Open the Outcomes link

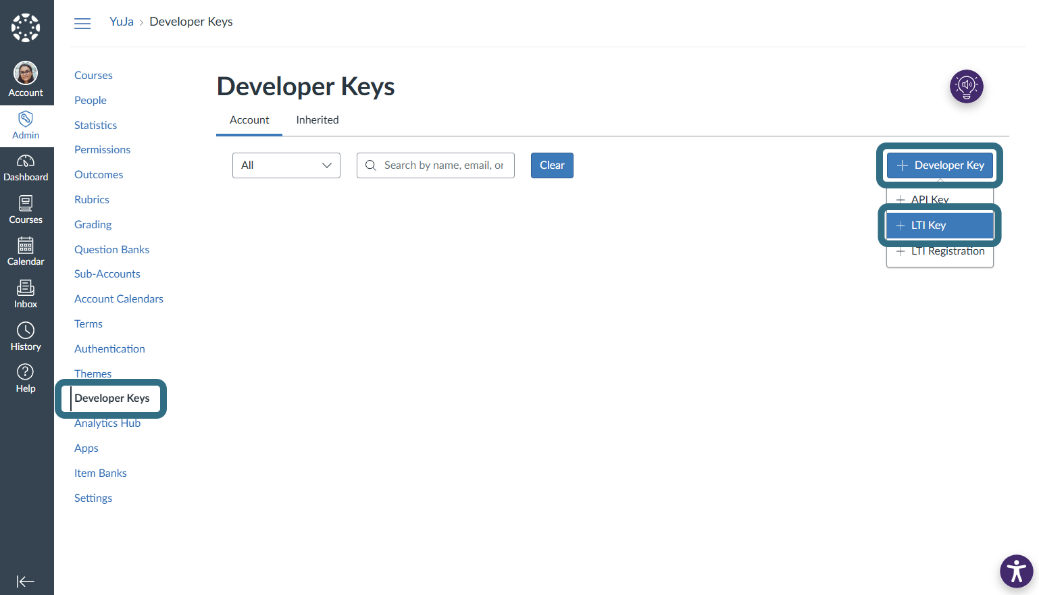tap(99, 175)
